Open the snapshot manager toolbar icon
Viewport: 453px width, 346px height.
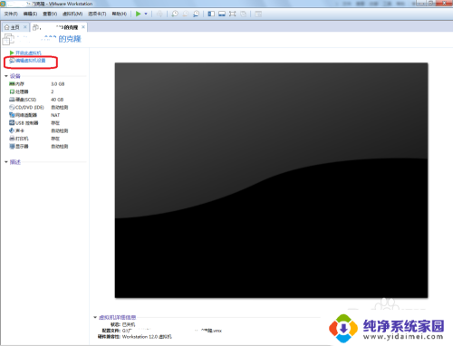(x=196, y=14)
